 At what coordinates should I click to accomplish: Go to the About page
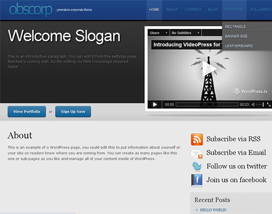point(172,10)
